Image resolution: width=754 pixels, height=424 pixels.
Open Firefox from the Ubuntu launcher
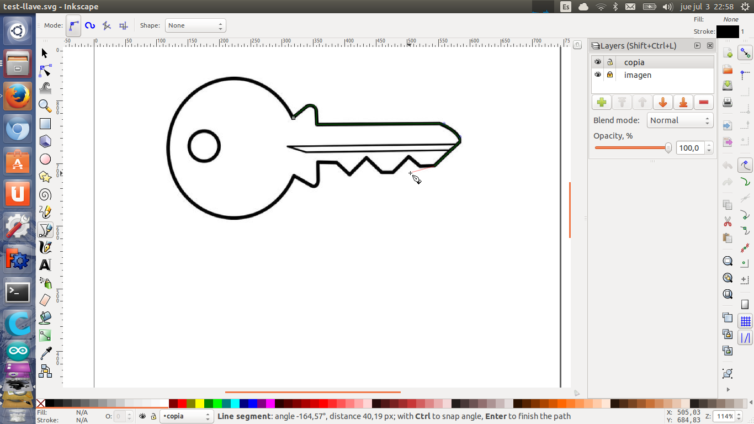coord(18,96)
